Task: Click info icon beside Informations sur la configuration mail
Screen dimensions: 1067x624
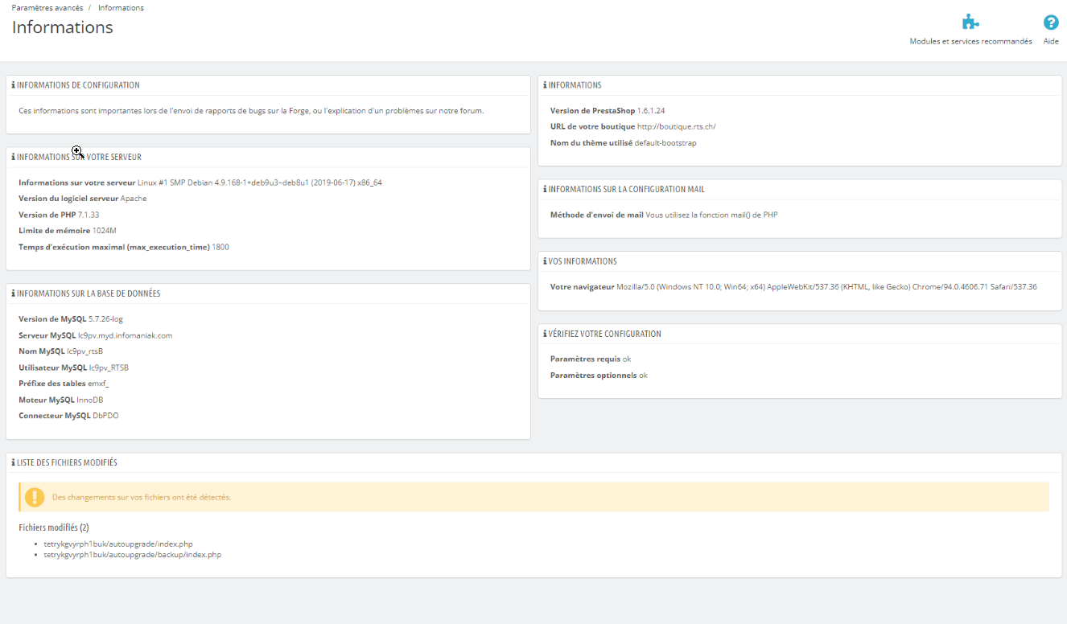Action: point(546,190)
